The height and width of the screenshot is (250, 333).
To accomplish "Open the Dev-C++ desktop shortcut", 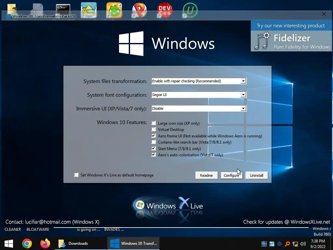I will (165, 10).
